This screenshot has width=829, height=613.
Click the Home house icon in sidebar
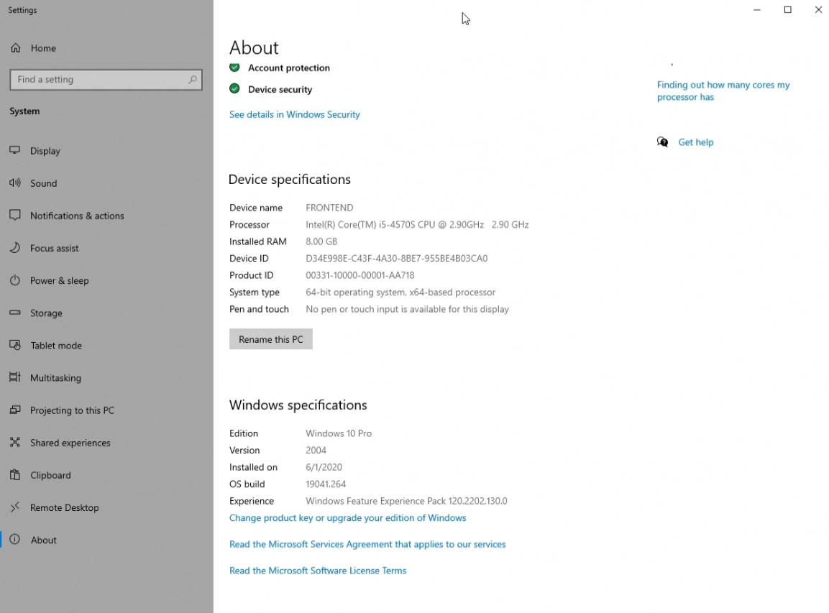click(16, 48)
